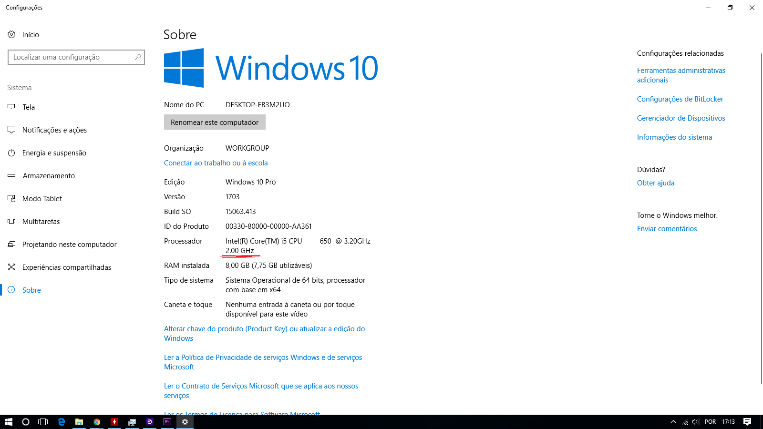
Task: Open File Explorer from taskbar
Action: 79,422
